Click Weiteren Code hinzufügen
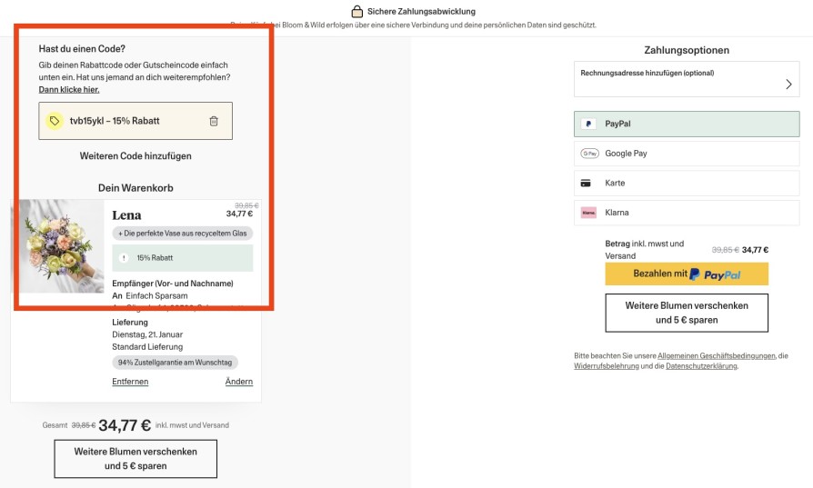This screenshot has width=813, height=488. point(135,156)
